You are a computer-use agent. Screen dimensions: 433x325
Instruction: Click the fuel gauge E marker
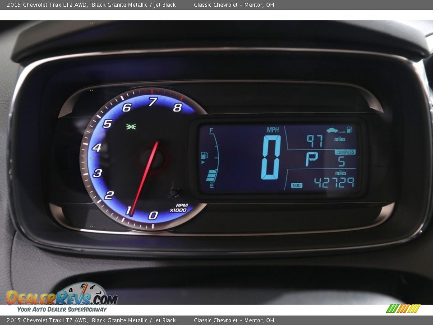point(212,186)
